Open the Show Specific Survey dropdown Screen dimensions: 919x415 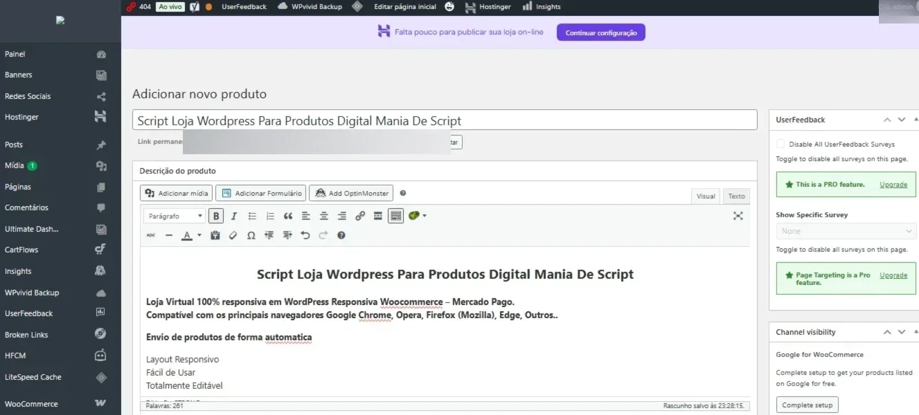(x=846, y=231)
